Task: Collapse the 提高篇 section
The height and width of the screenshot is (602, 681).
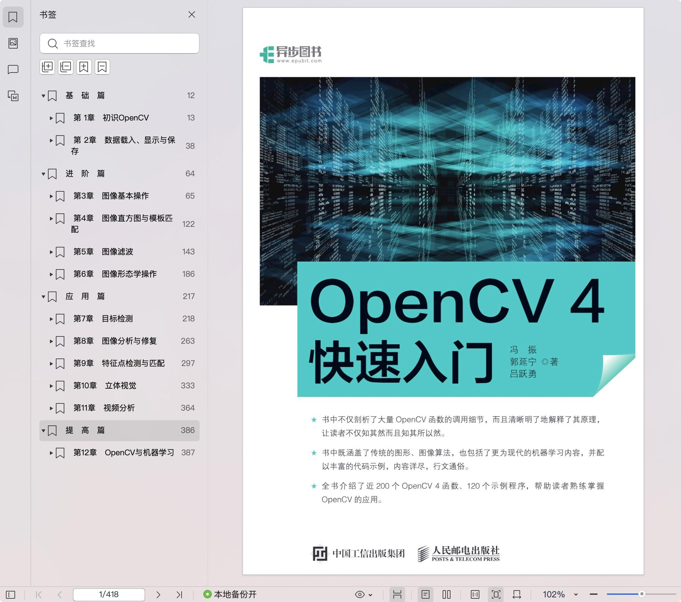Action: click(43, 430)
